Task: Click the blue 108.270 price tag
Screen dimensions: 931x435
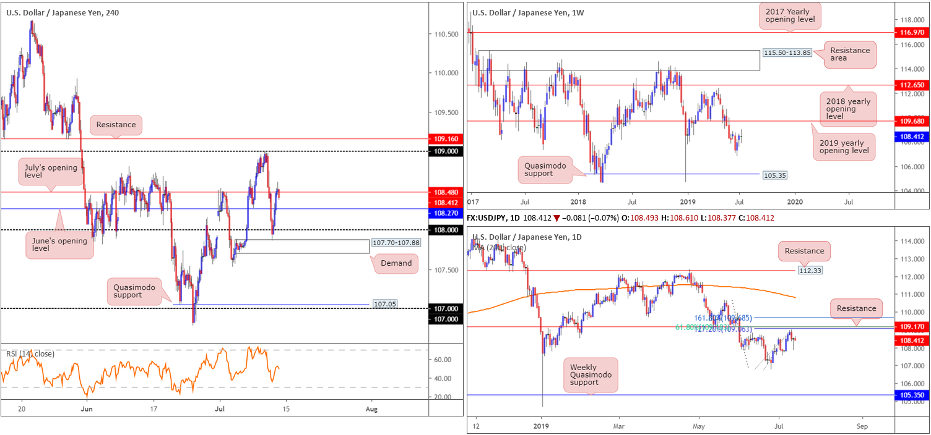Action: pos(445,212)
